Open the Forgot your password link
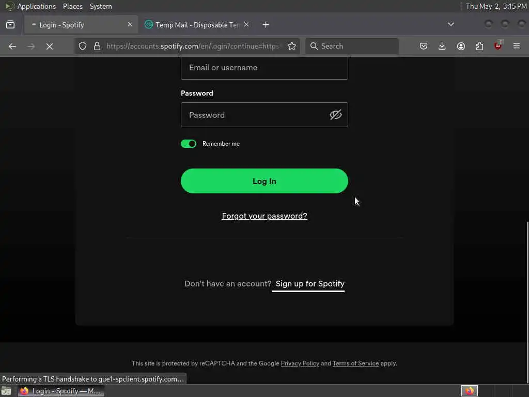The width and height of the screenshot is (529, 397). (x=264, y=216)
